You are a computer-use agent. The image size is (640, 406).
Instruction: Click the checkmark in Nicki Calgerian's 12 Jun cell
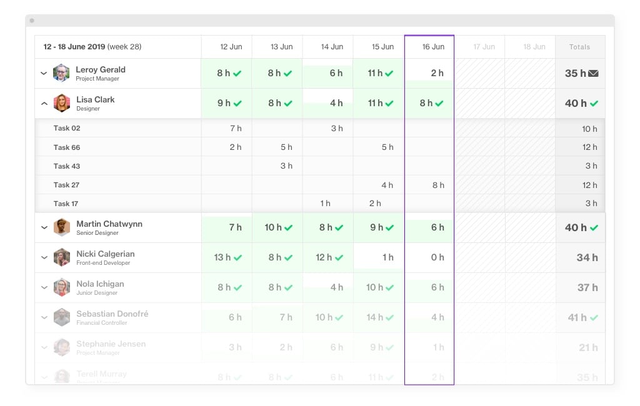click(x=237, y=258)
